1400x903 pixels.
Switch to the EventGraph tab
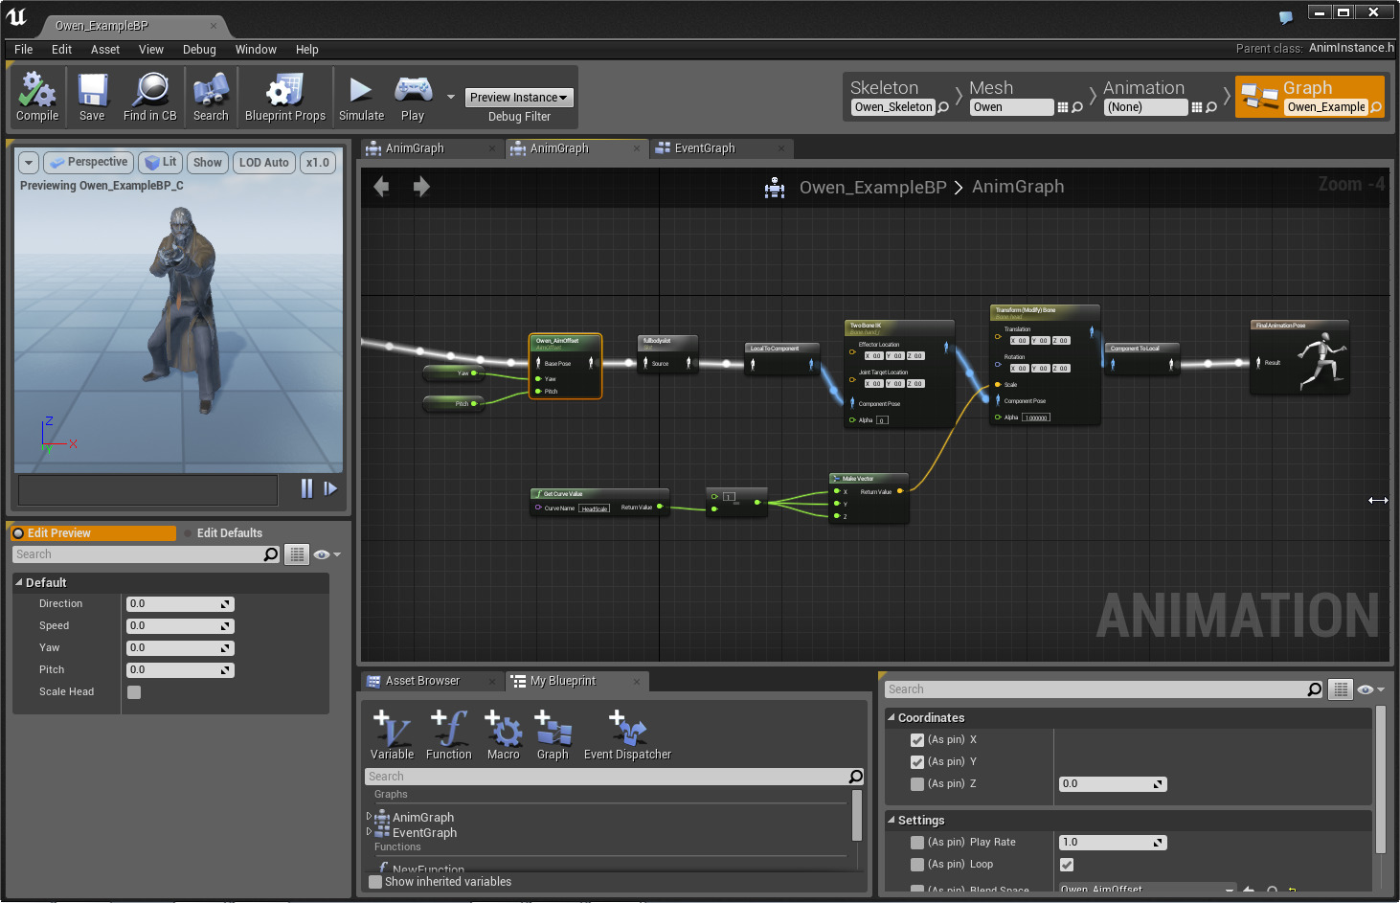click(705, 148)
